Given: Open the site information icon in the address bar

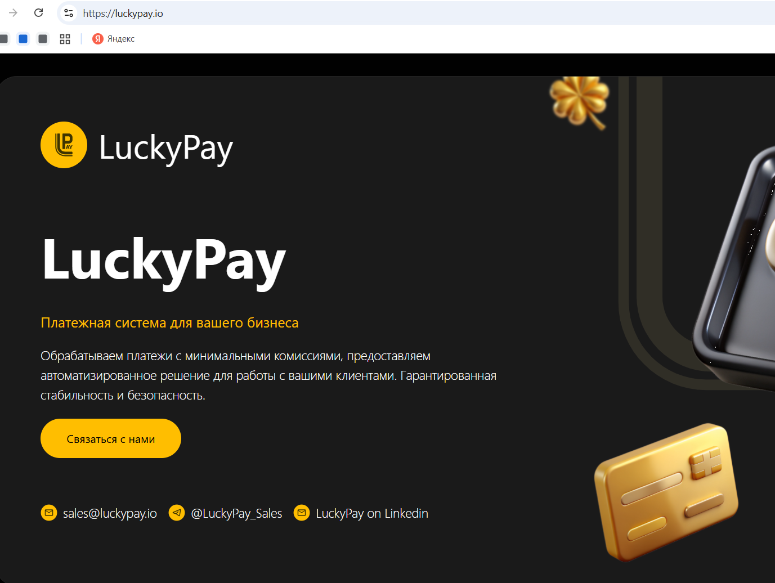Looking at the screenshot, I should 69,12.
